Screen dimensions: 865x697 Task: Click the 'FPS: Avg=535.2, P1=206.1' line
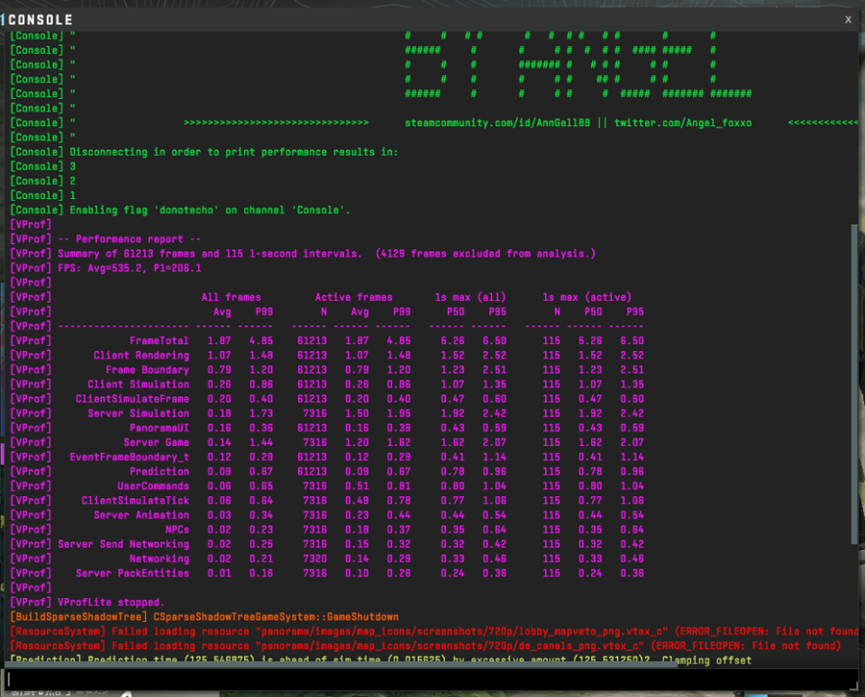(105, 268)
